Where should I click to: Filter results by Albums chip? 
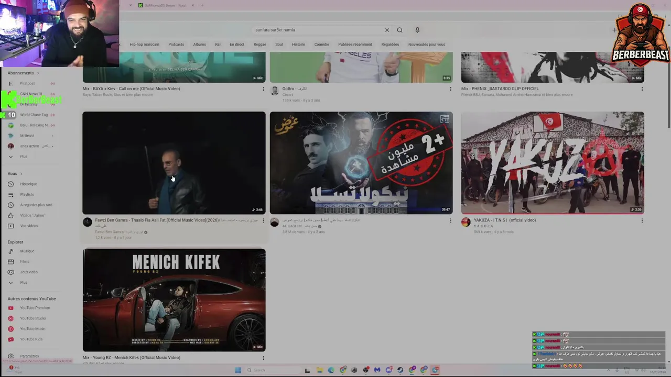coord(199,45)
